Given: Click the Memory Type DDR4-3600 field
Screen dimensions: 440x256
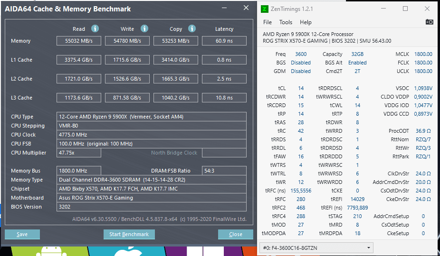Looking at the screenshot, I should click(152, 180).
